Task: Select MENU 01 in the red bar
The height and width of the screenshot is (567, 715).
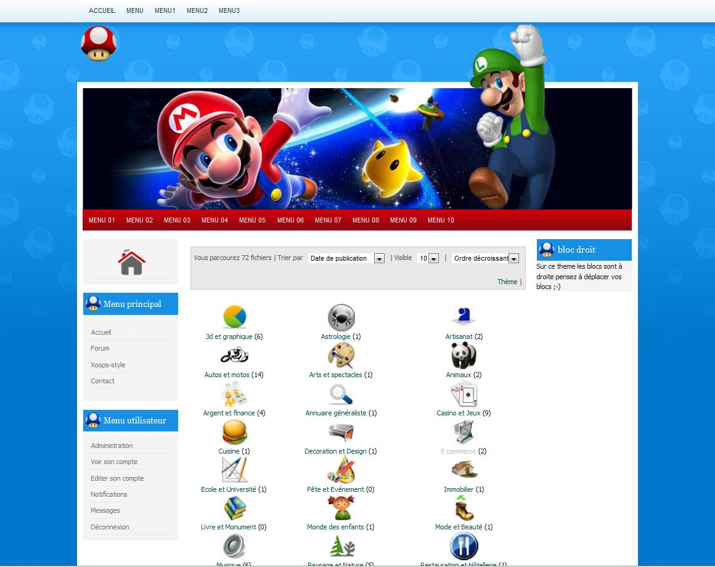Action: point(102,220)
